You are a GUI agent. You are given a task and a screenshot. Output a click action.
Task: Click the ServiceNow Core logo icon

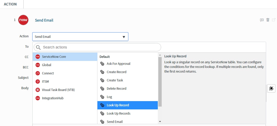[38, 57]
